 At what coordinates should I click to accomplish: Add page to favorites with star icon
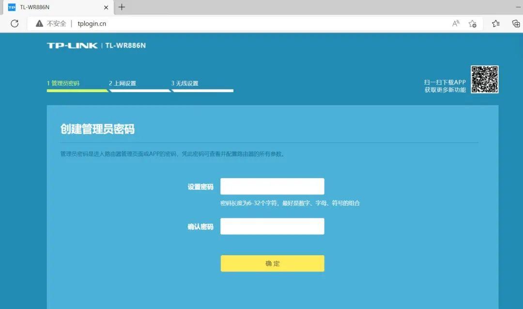pos(473,23)
